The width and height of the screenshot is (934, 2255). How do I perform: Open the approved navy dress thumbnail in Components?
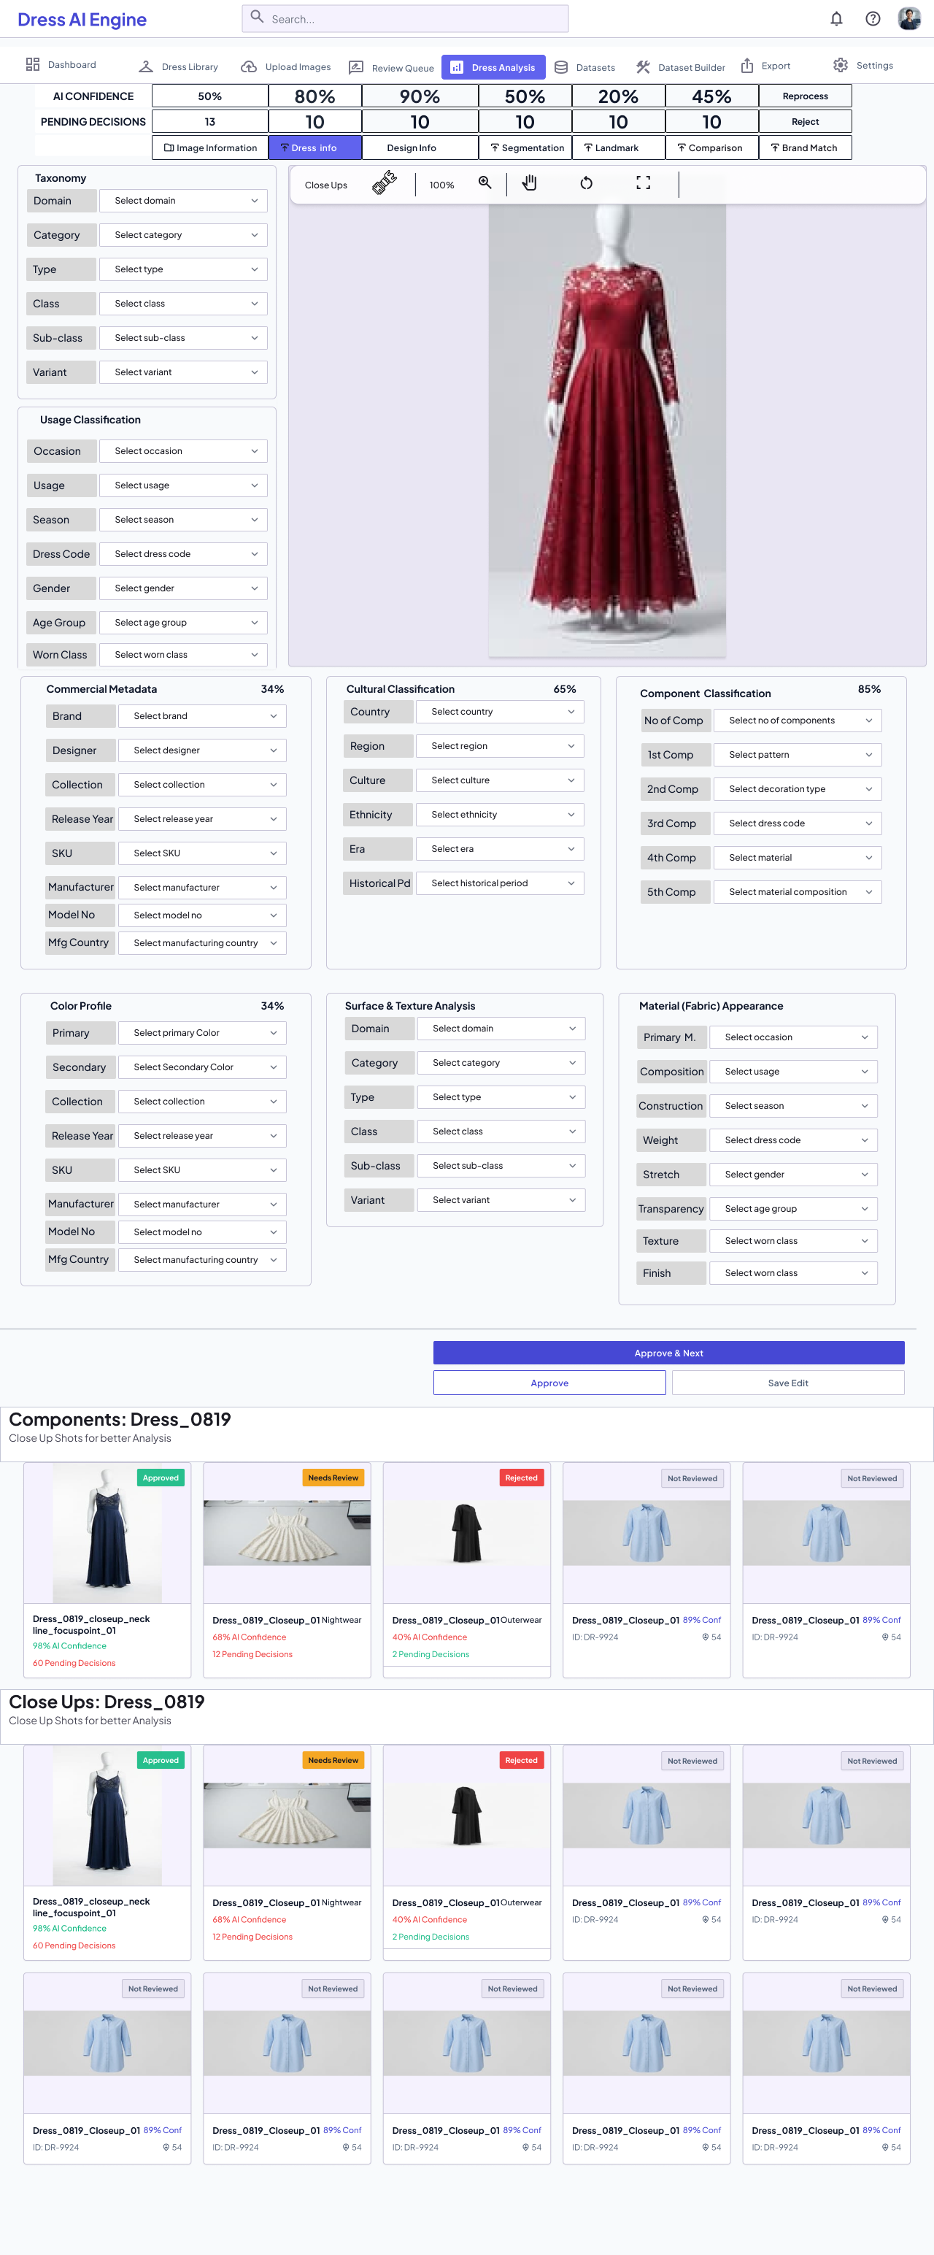click(108, 1534)
